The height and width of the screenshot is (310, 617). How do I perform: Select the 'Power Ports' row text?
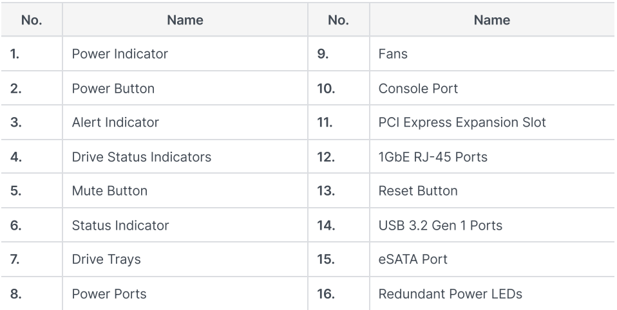(x=109, y=294)
